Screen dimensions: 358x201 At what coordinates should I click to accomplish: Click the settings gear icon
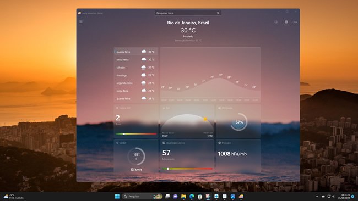click(286, 22)
